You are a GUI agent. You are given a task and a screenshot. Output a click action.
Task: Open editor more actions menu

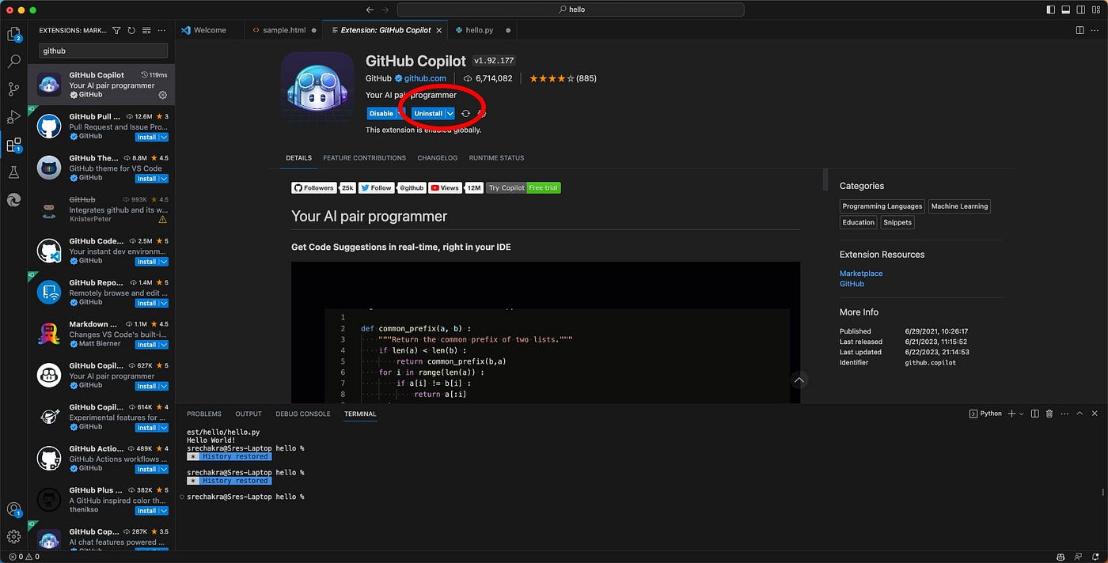(x=1095, y=30)
